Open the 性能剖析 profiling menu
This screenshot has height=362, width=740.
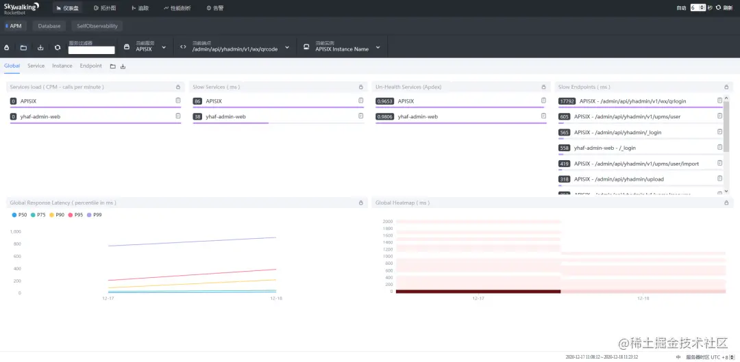click(x=177, y=8)
